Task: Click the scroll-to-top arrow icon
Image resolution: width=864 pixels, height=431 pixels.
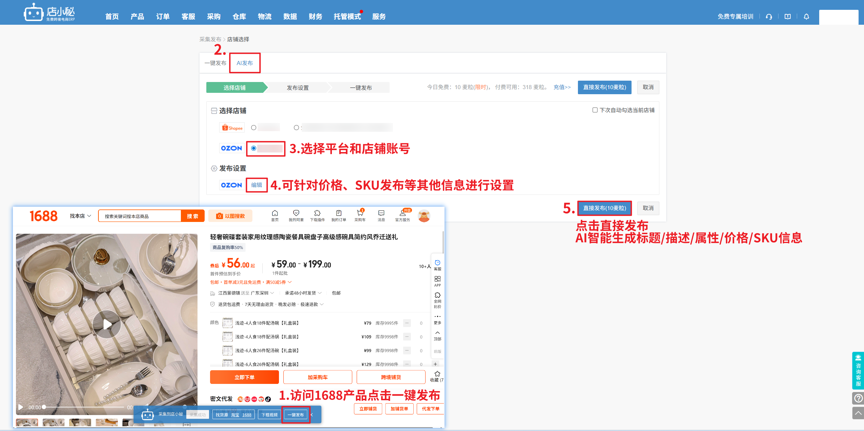Action: 858,413
